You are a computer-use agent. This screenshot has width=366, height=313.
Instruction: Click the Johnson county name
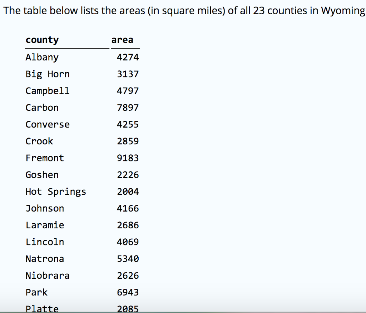pos(45,208)
